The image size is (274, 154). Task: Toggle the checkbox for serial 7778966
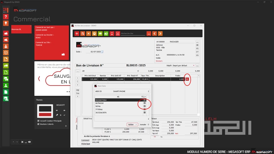[x=145, y=110]
